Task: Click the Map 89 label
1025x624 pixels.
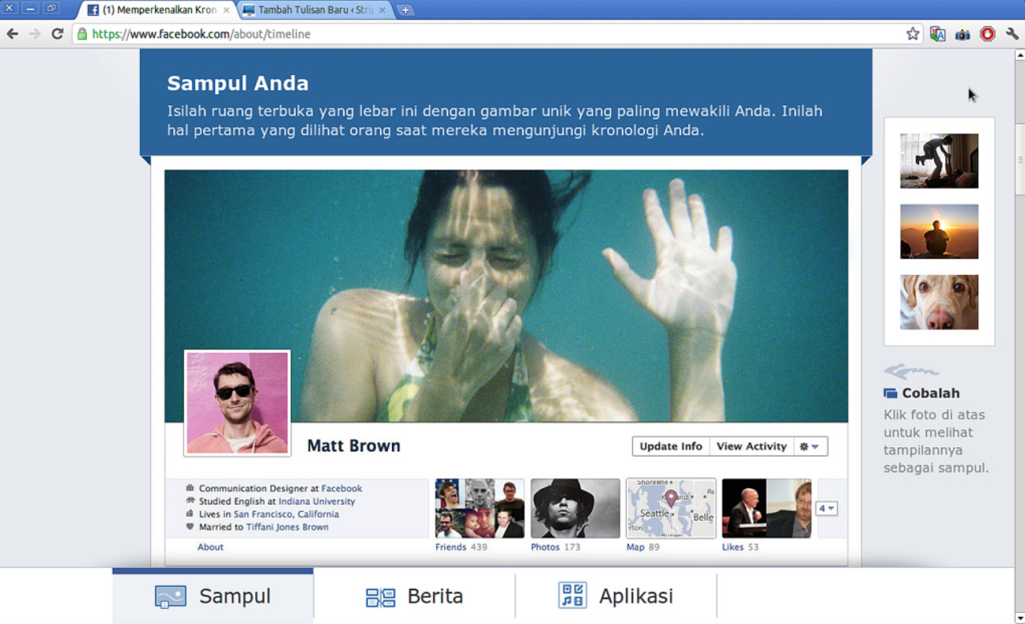Action: 643,547
